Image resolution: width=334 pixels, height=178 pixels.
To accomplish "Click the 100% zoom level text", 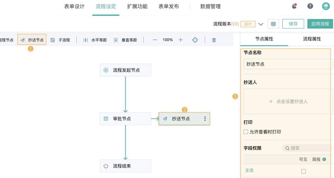I will pyautogui.click(x=168, y=40).
